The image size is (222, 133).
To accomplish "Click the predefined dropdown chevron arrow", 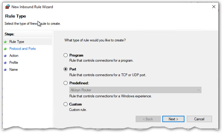I will tap(198, 90).
